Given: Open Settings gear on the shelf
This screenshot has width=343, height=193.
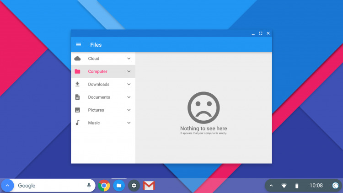Looking at the screenshot, I should pos(134,186).
